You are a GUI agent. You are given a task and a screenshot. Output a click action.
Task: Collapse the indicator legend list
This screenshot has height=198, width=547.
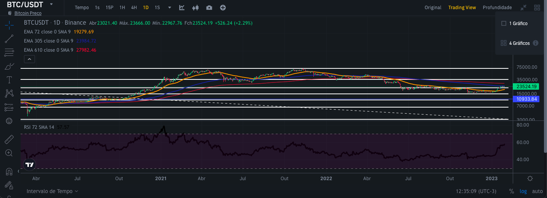[29, 59]
